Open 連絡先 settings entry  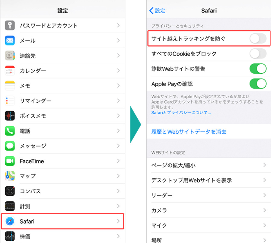pos(62,56)
